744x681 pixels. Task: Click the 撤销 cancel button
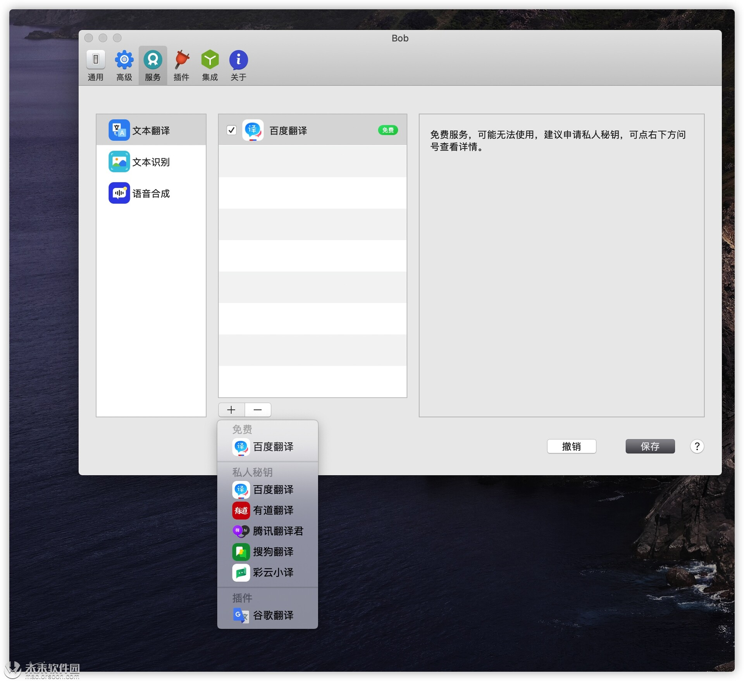(x=571, y=446)
